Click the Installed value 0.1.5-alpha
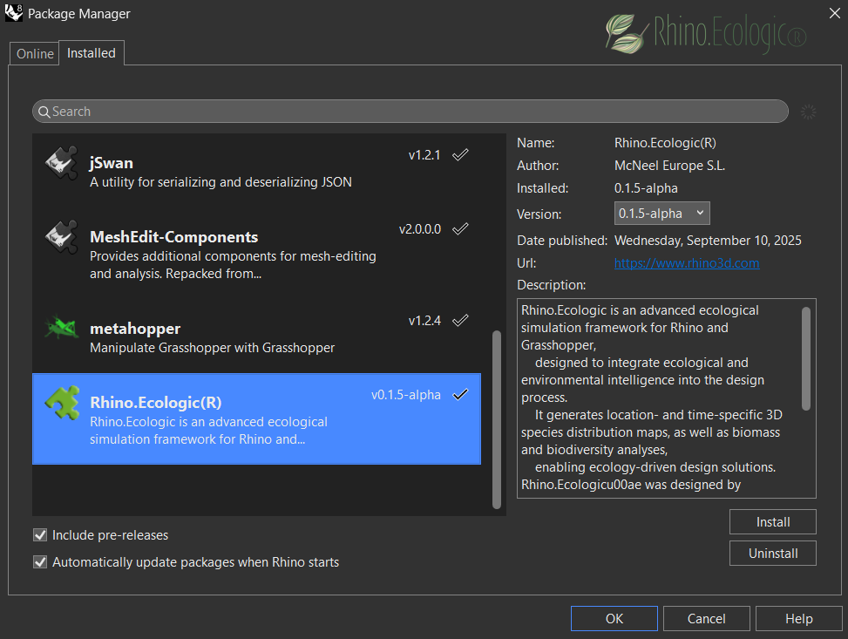This screenshot has height=639, width=848. tap(646, 188)
